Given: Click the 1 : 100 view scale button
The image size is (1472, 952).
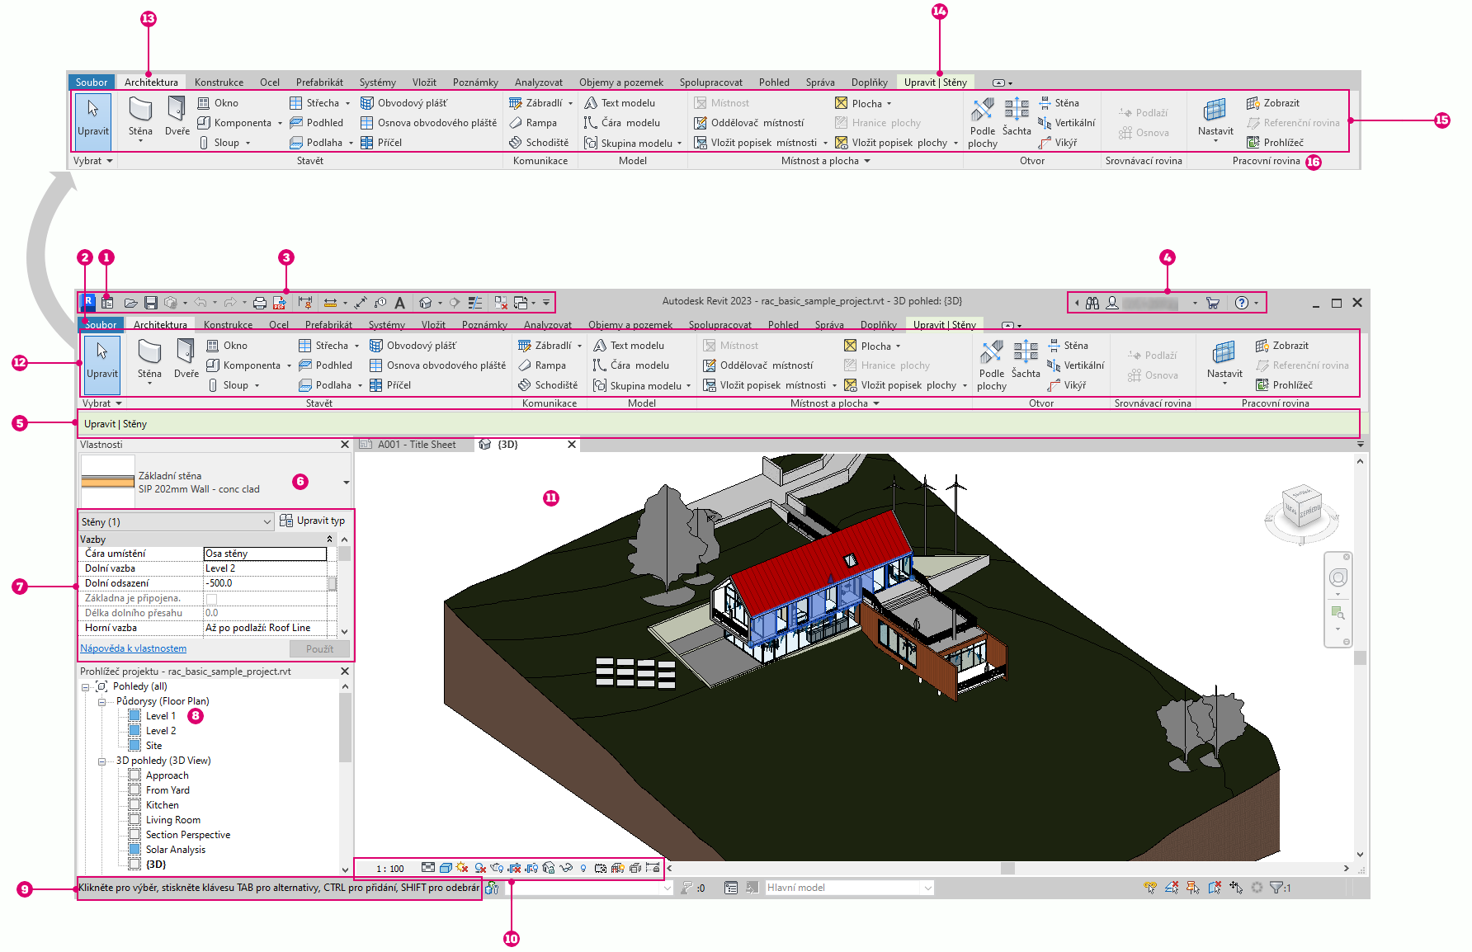Looking at the screenshot, I should point(390,869).
